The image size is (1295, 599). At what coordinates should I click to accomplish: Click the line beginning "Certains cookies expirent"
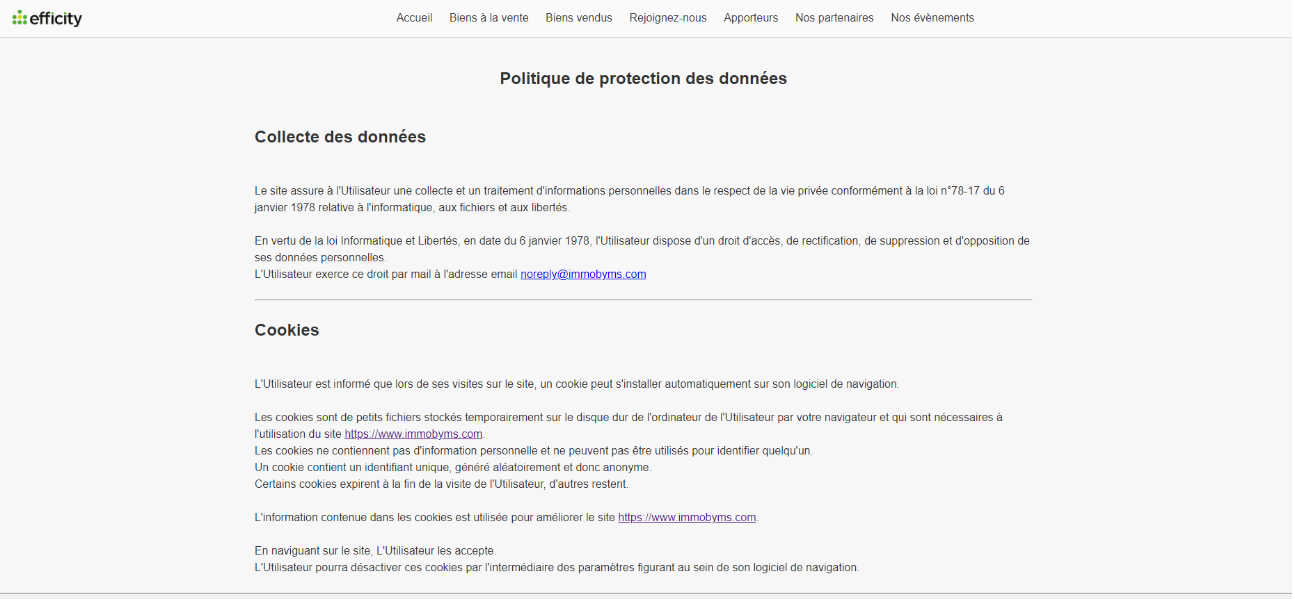441,484
